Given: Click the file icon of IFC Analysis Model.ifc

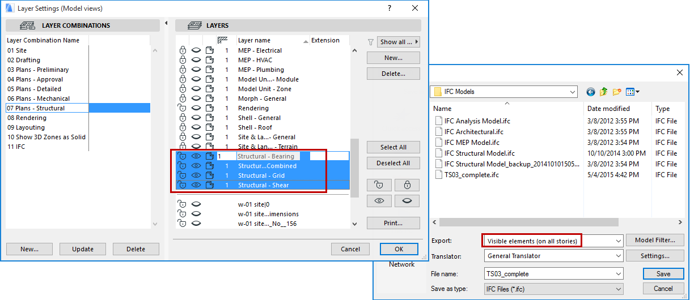Looking at the screenshot, I should [438, 121].
